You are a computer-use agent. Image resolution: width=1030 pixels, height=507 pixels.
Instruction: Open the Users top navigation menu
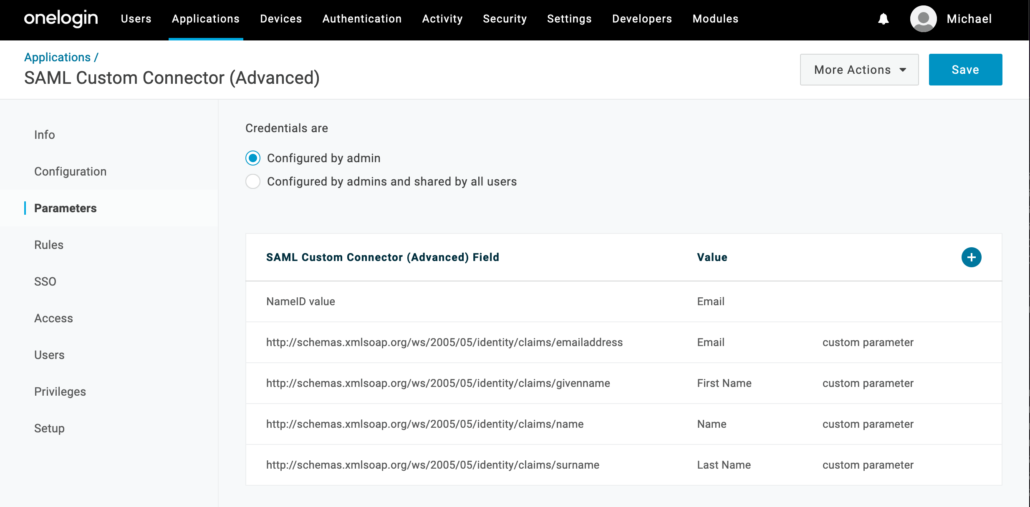[136, 19]
